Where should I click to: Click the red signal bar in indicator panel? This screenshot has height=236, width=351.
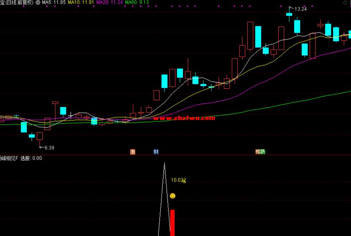point(172,223)
